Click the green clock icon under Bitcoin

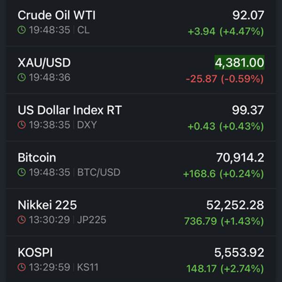click(x=22, y=172)
